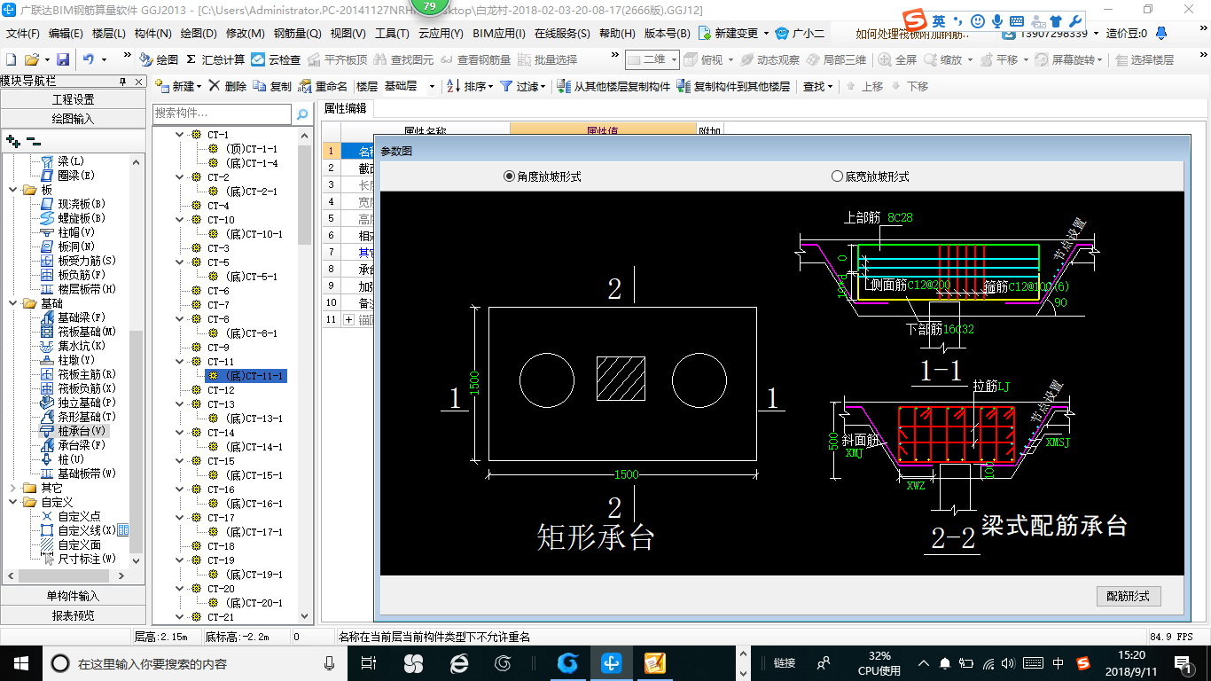Select 桩承台(V) in navigation tree
Image resolution: width=1211 pixels, height=681 pixels.
(x=73, y=431)
